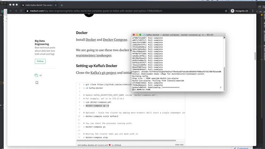The image size is (265, 149).
Task: Click the terminal window scrollbar
Action: [x=224, y=79]
